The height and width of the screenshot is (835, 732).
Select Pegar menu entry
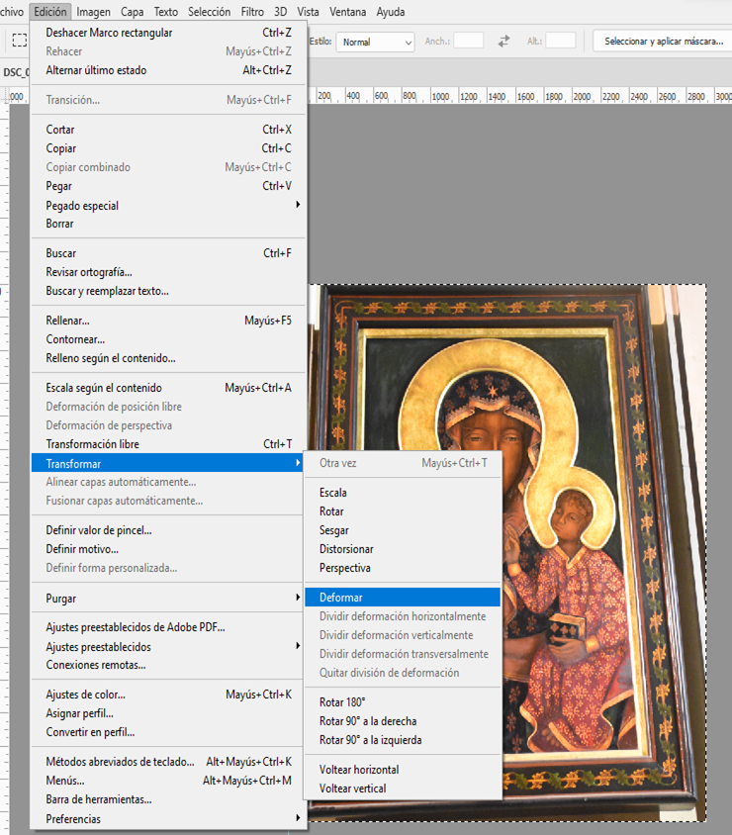pyautogui.click(x=169, y=186)
